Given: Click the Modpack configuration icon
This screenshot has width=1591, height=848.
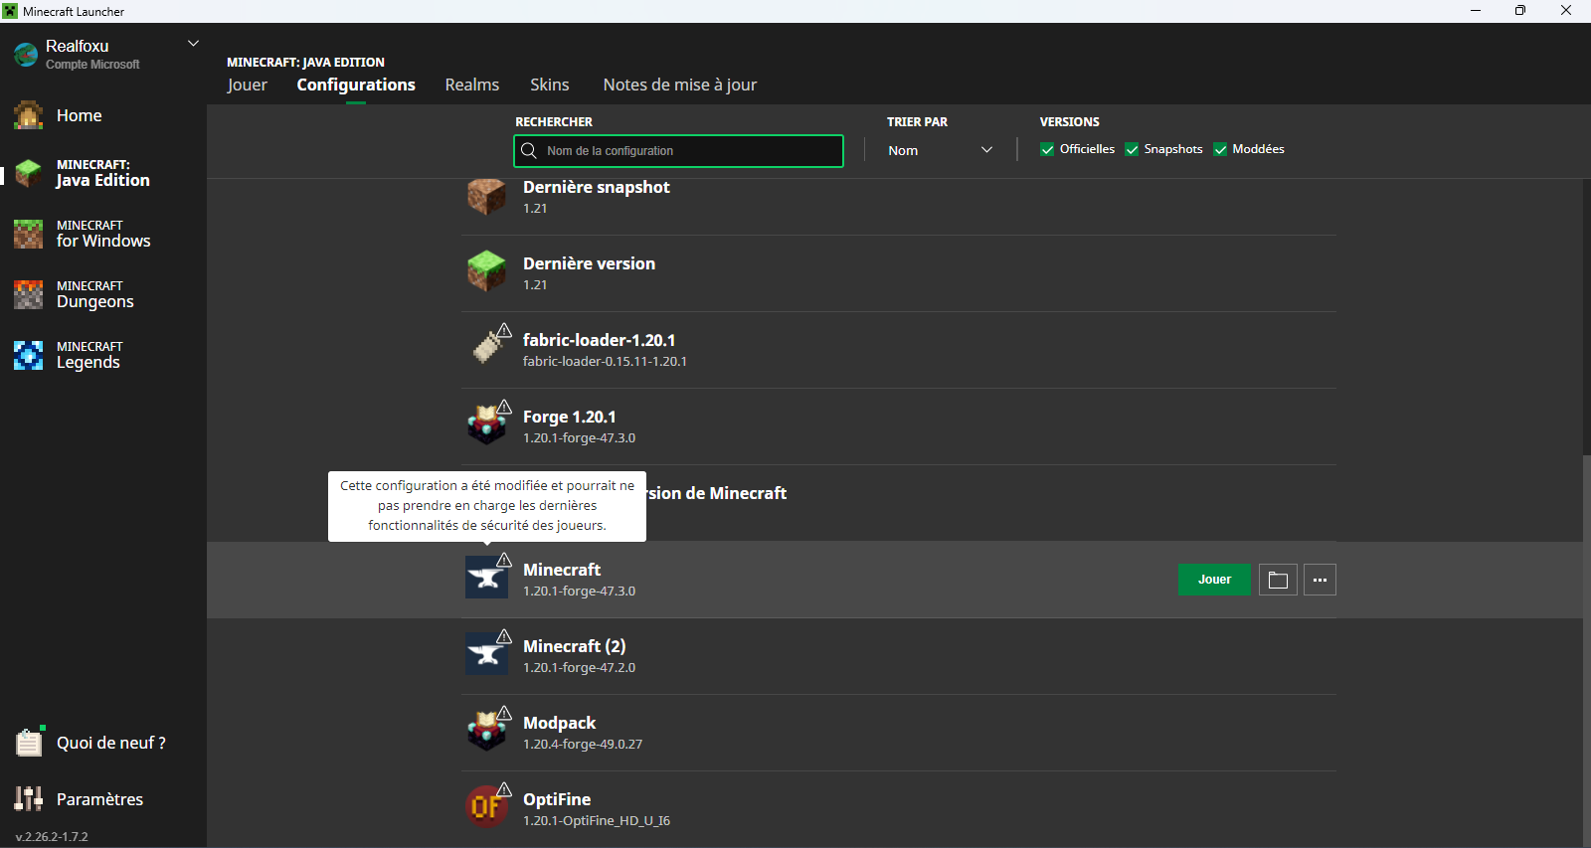Looking at the screenshot, I should pyautogui.click(x=486, y=731).
